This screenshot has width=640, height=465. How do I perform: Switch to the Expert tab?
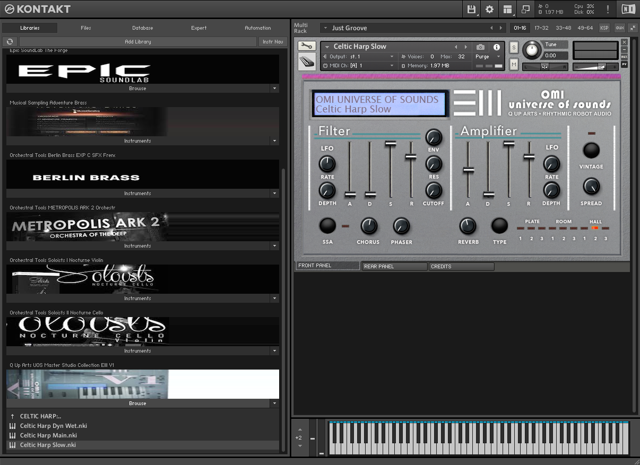tap(199, 28)
